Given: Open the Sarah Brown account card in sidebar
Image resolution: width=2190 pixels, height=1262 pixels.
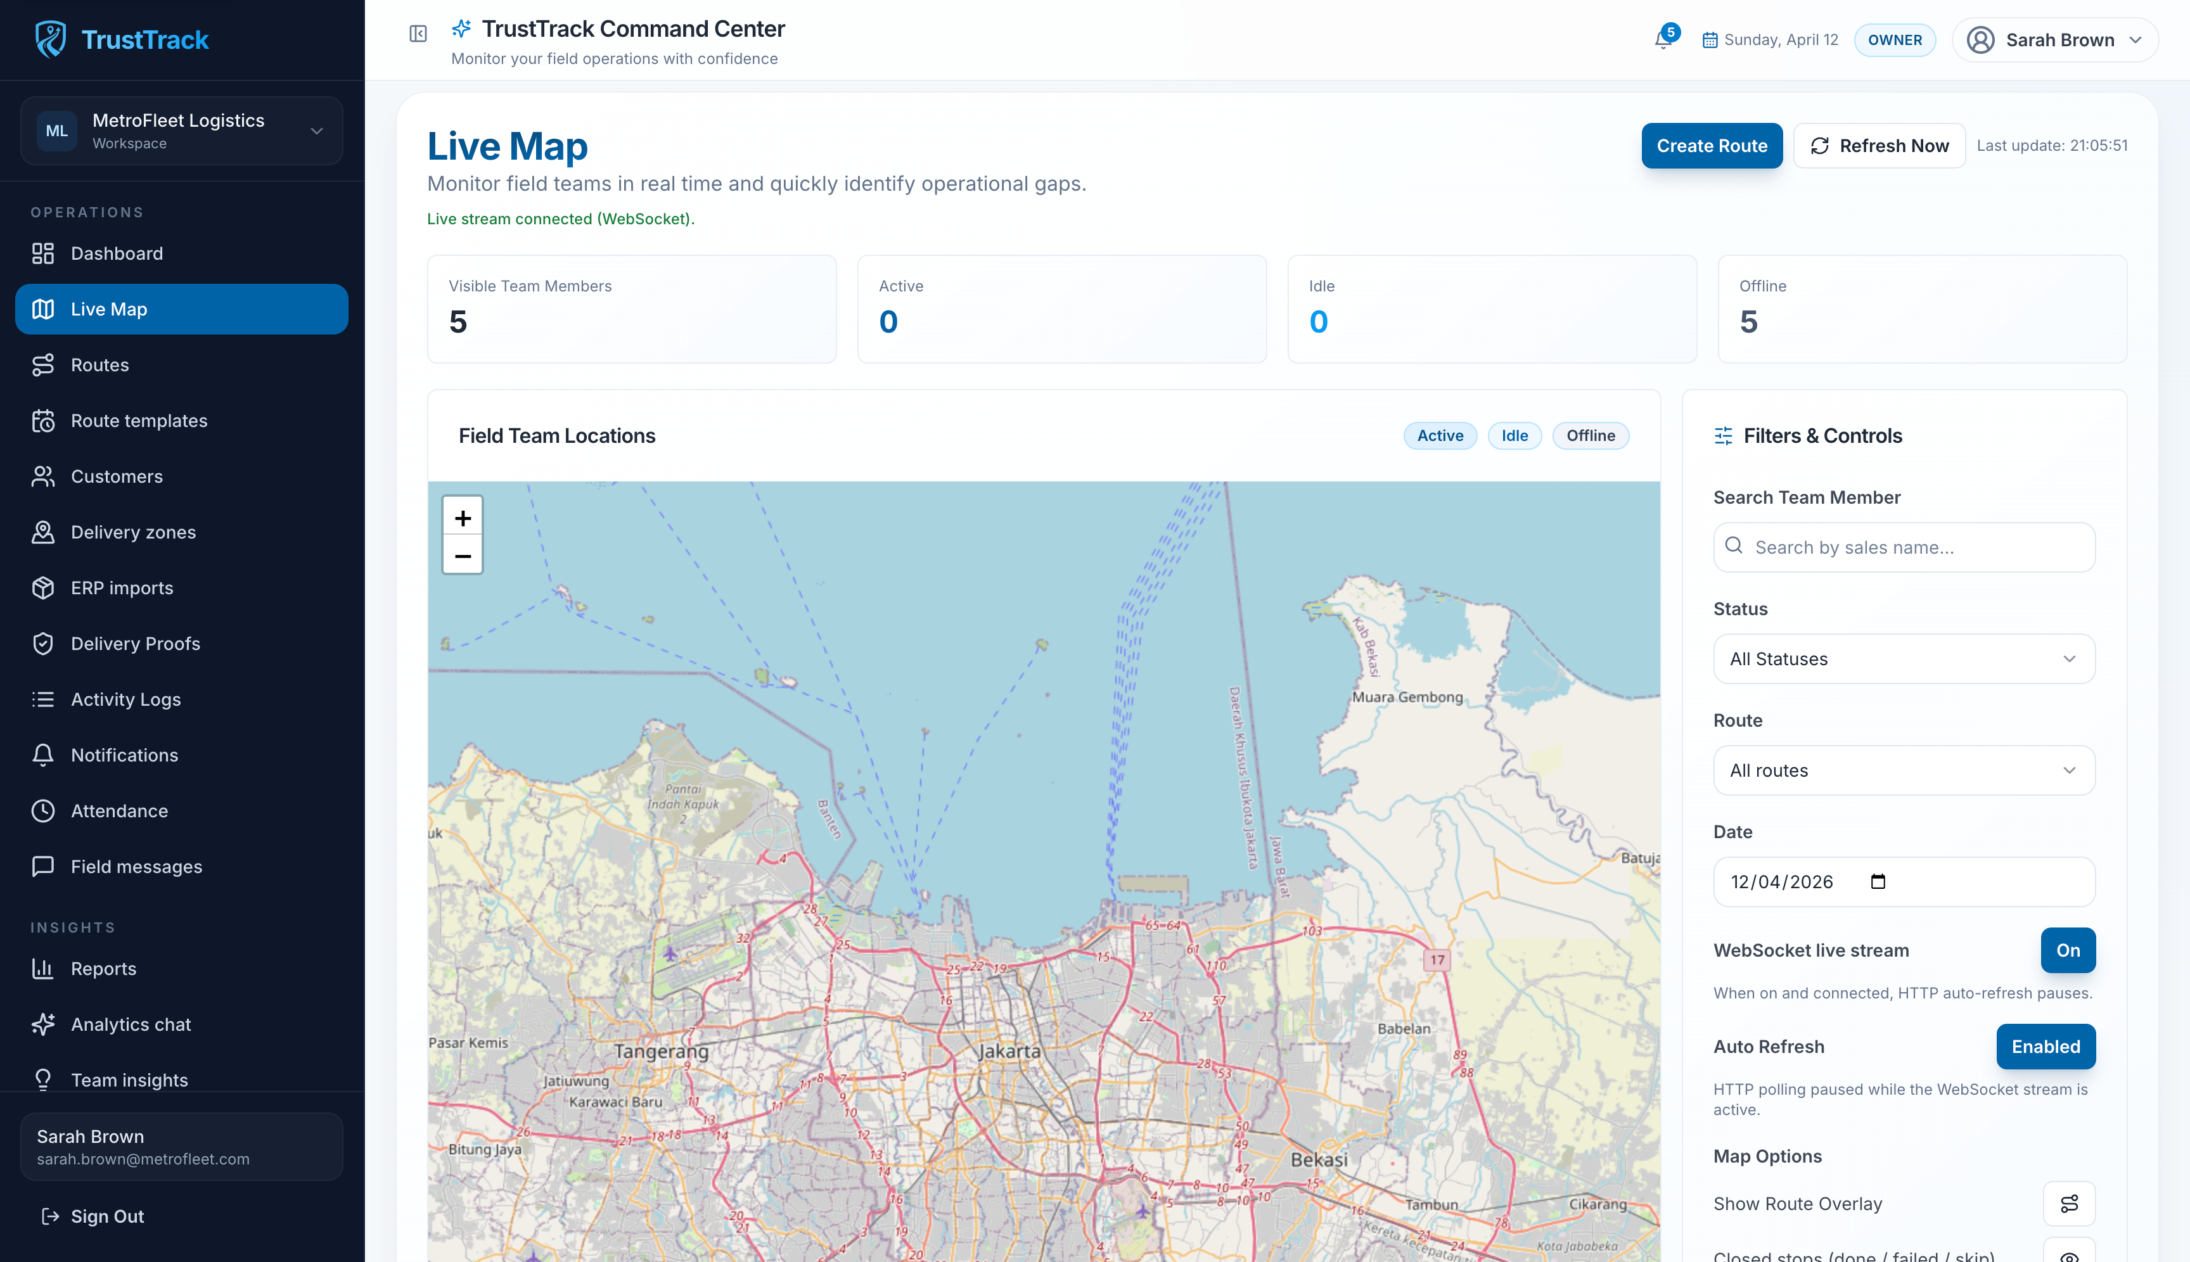Looking at the screenshot, I should point(182,1146).
